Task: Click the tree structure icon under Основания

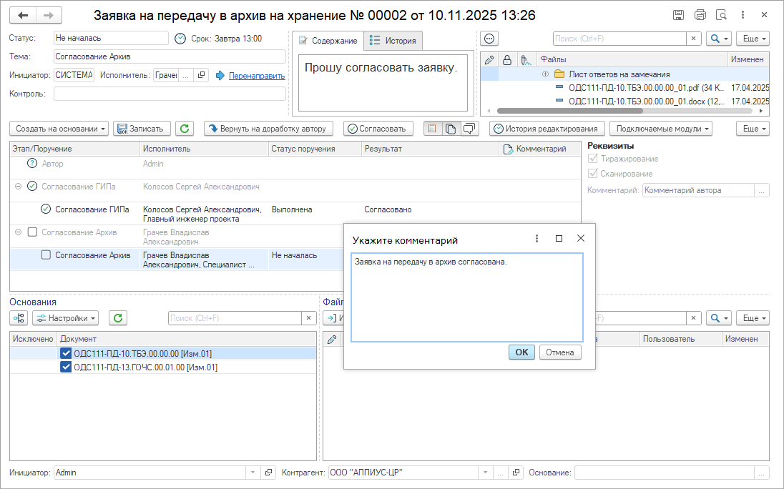Action: click(19, 318)
